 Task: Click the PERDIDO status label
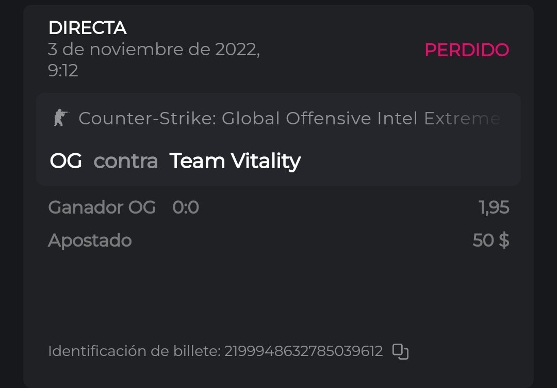tap(466, 50)
